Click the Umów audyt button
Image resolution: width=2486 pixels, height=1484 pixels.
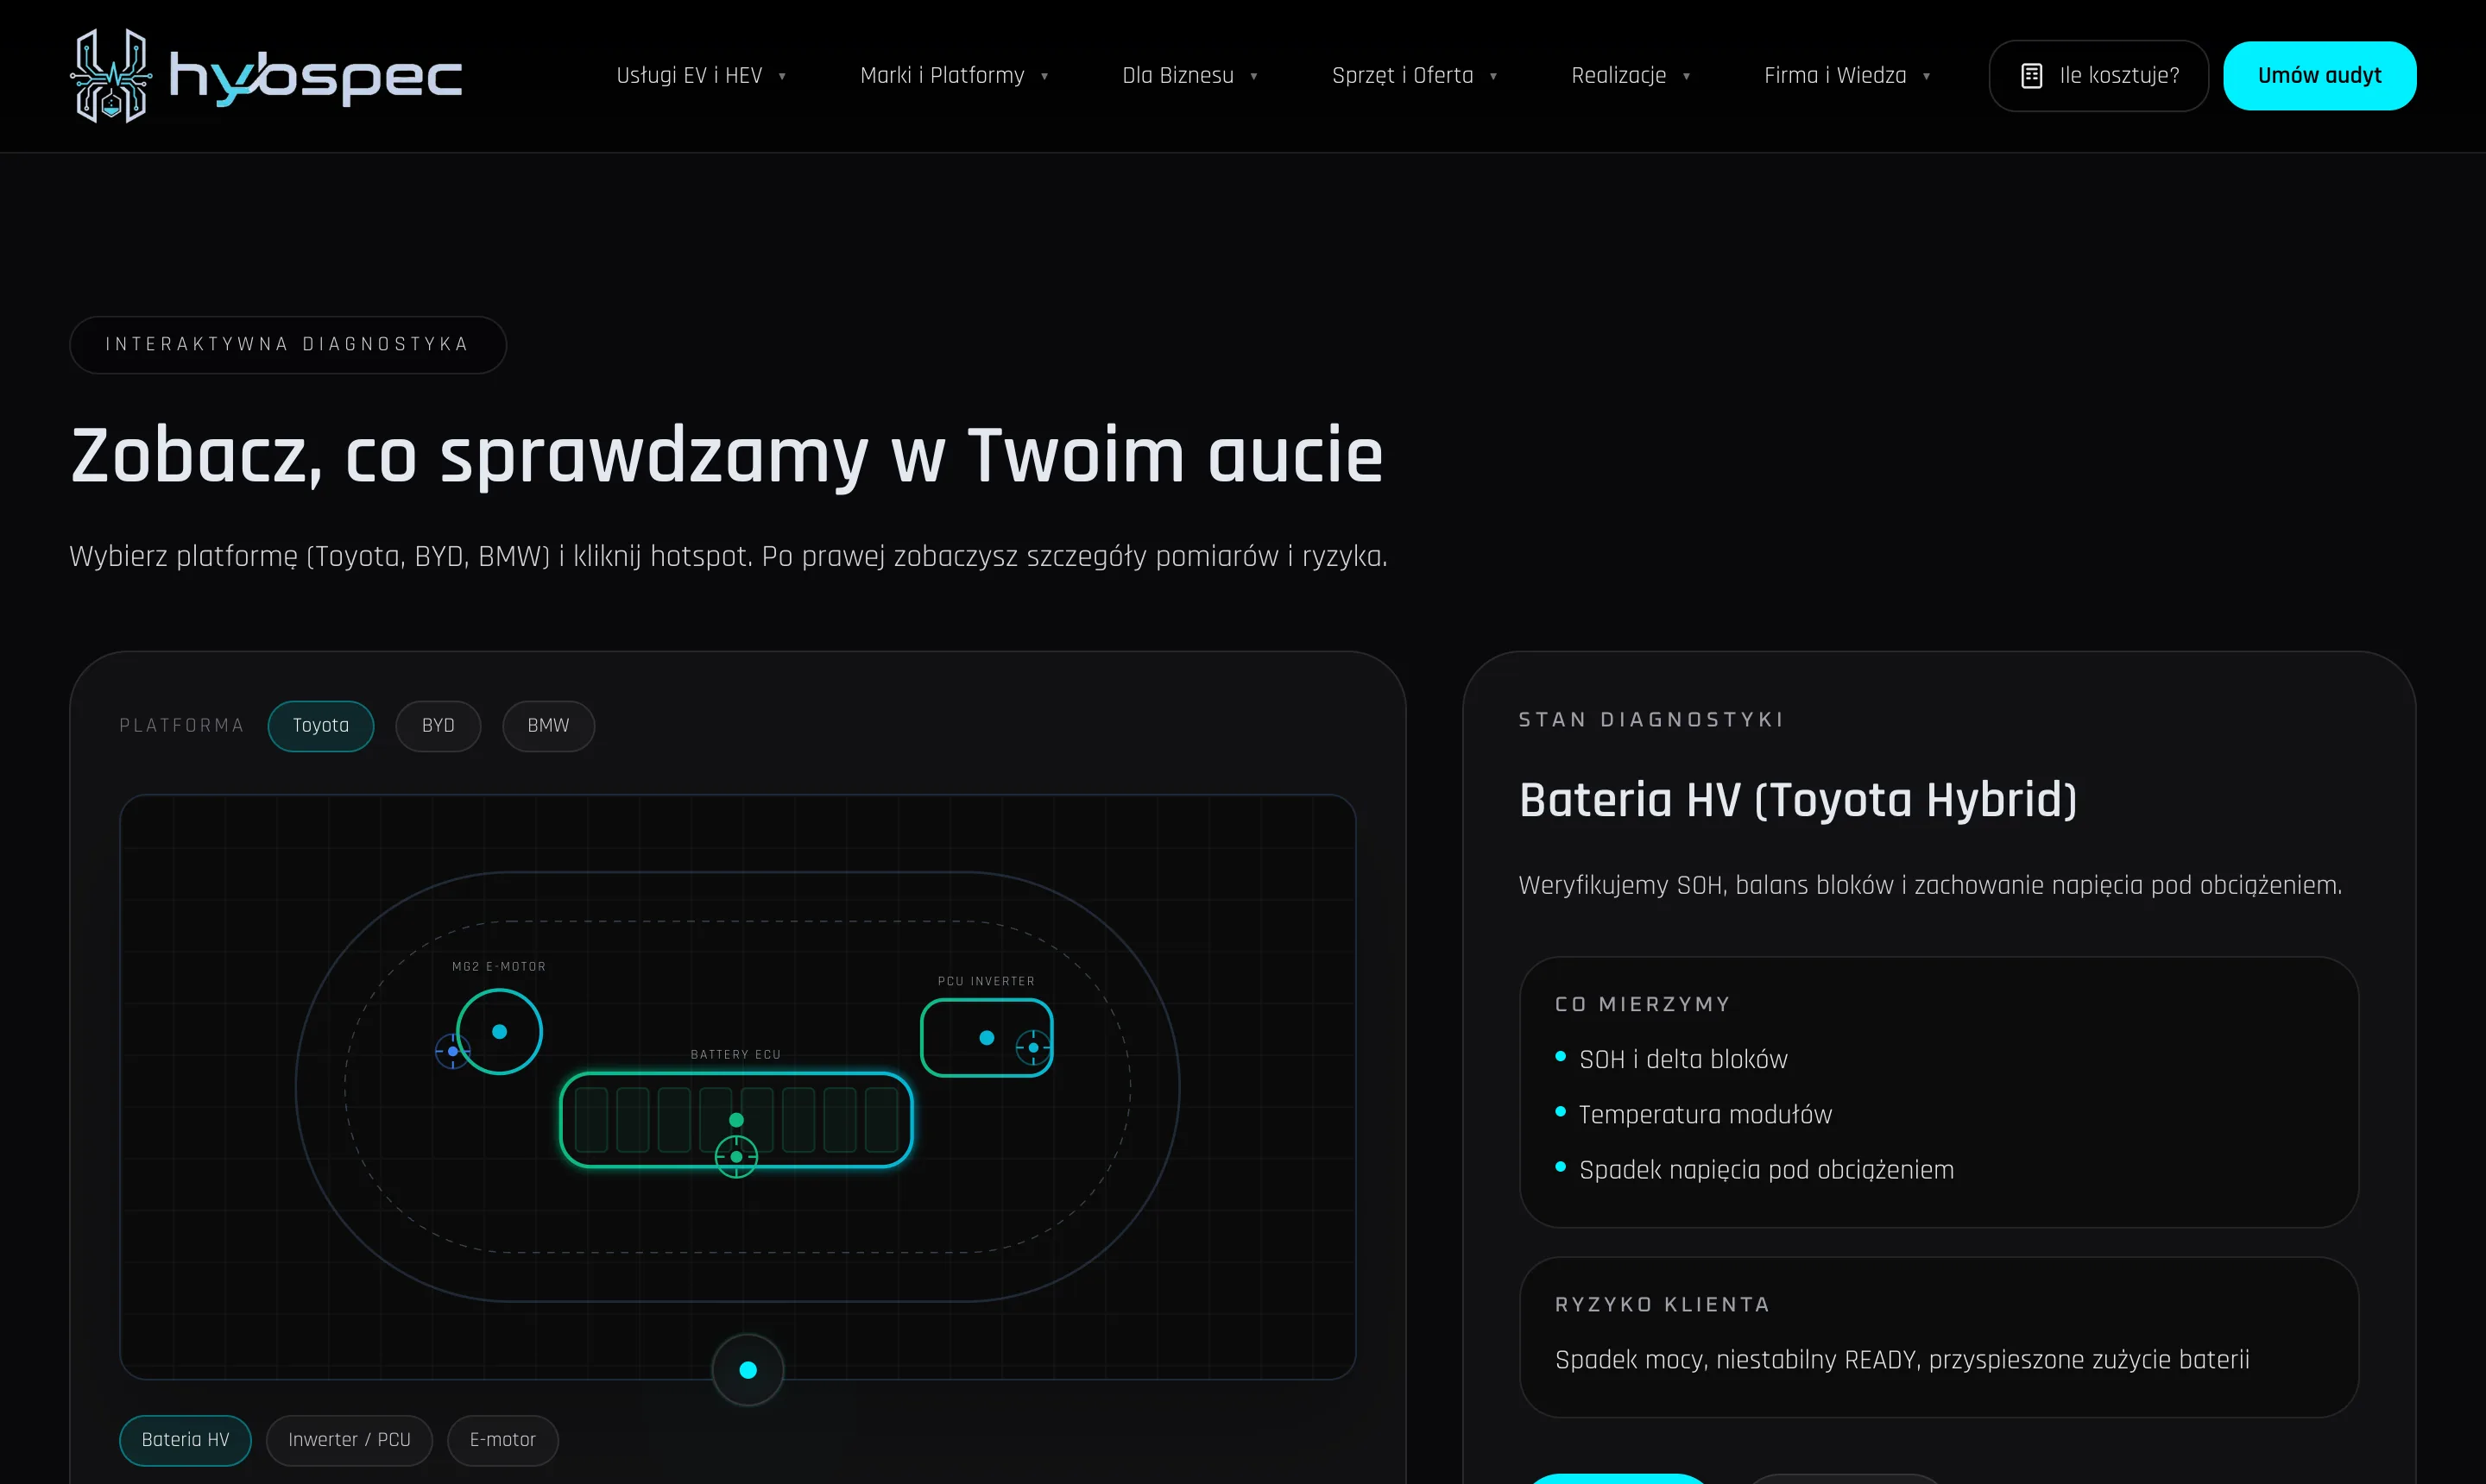[2319, 76]
